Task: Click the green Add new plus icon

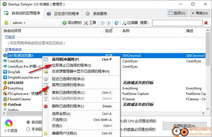Action: (x=64, y=23)
